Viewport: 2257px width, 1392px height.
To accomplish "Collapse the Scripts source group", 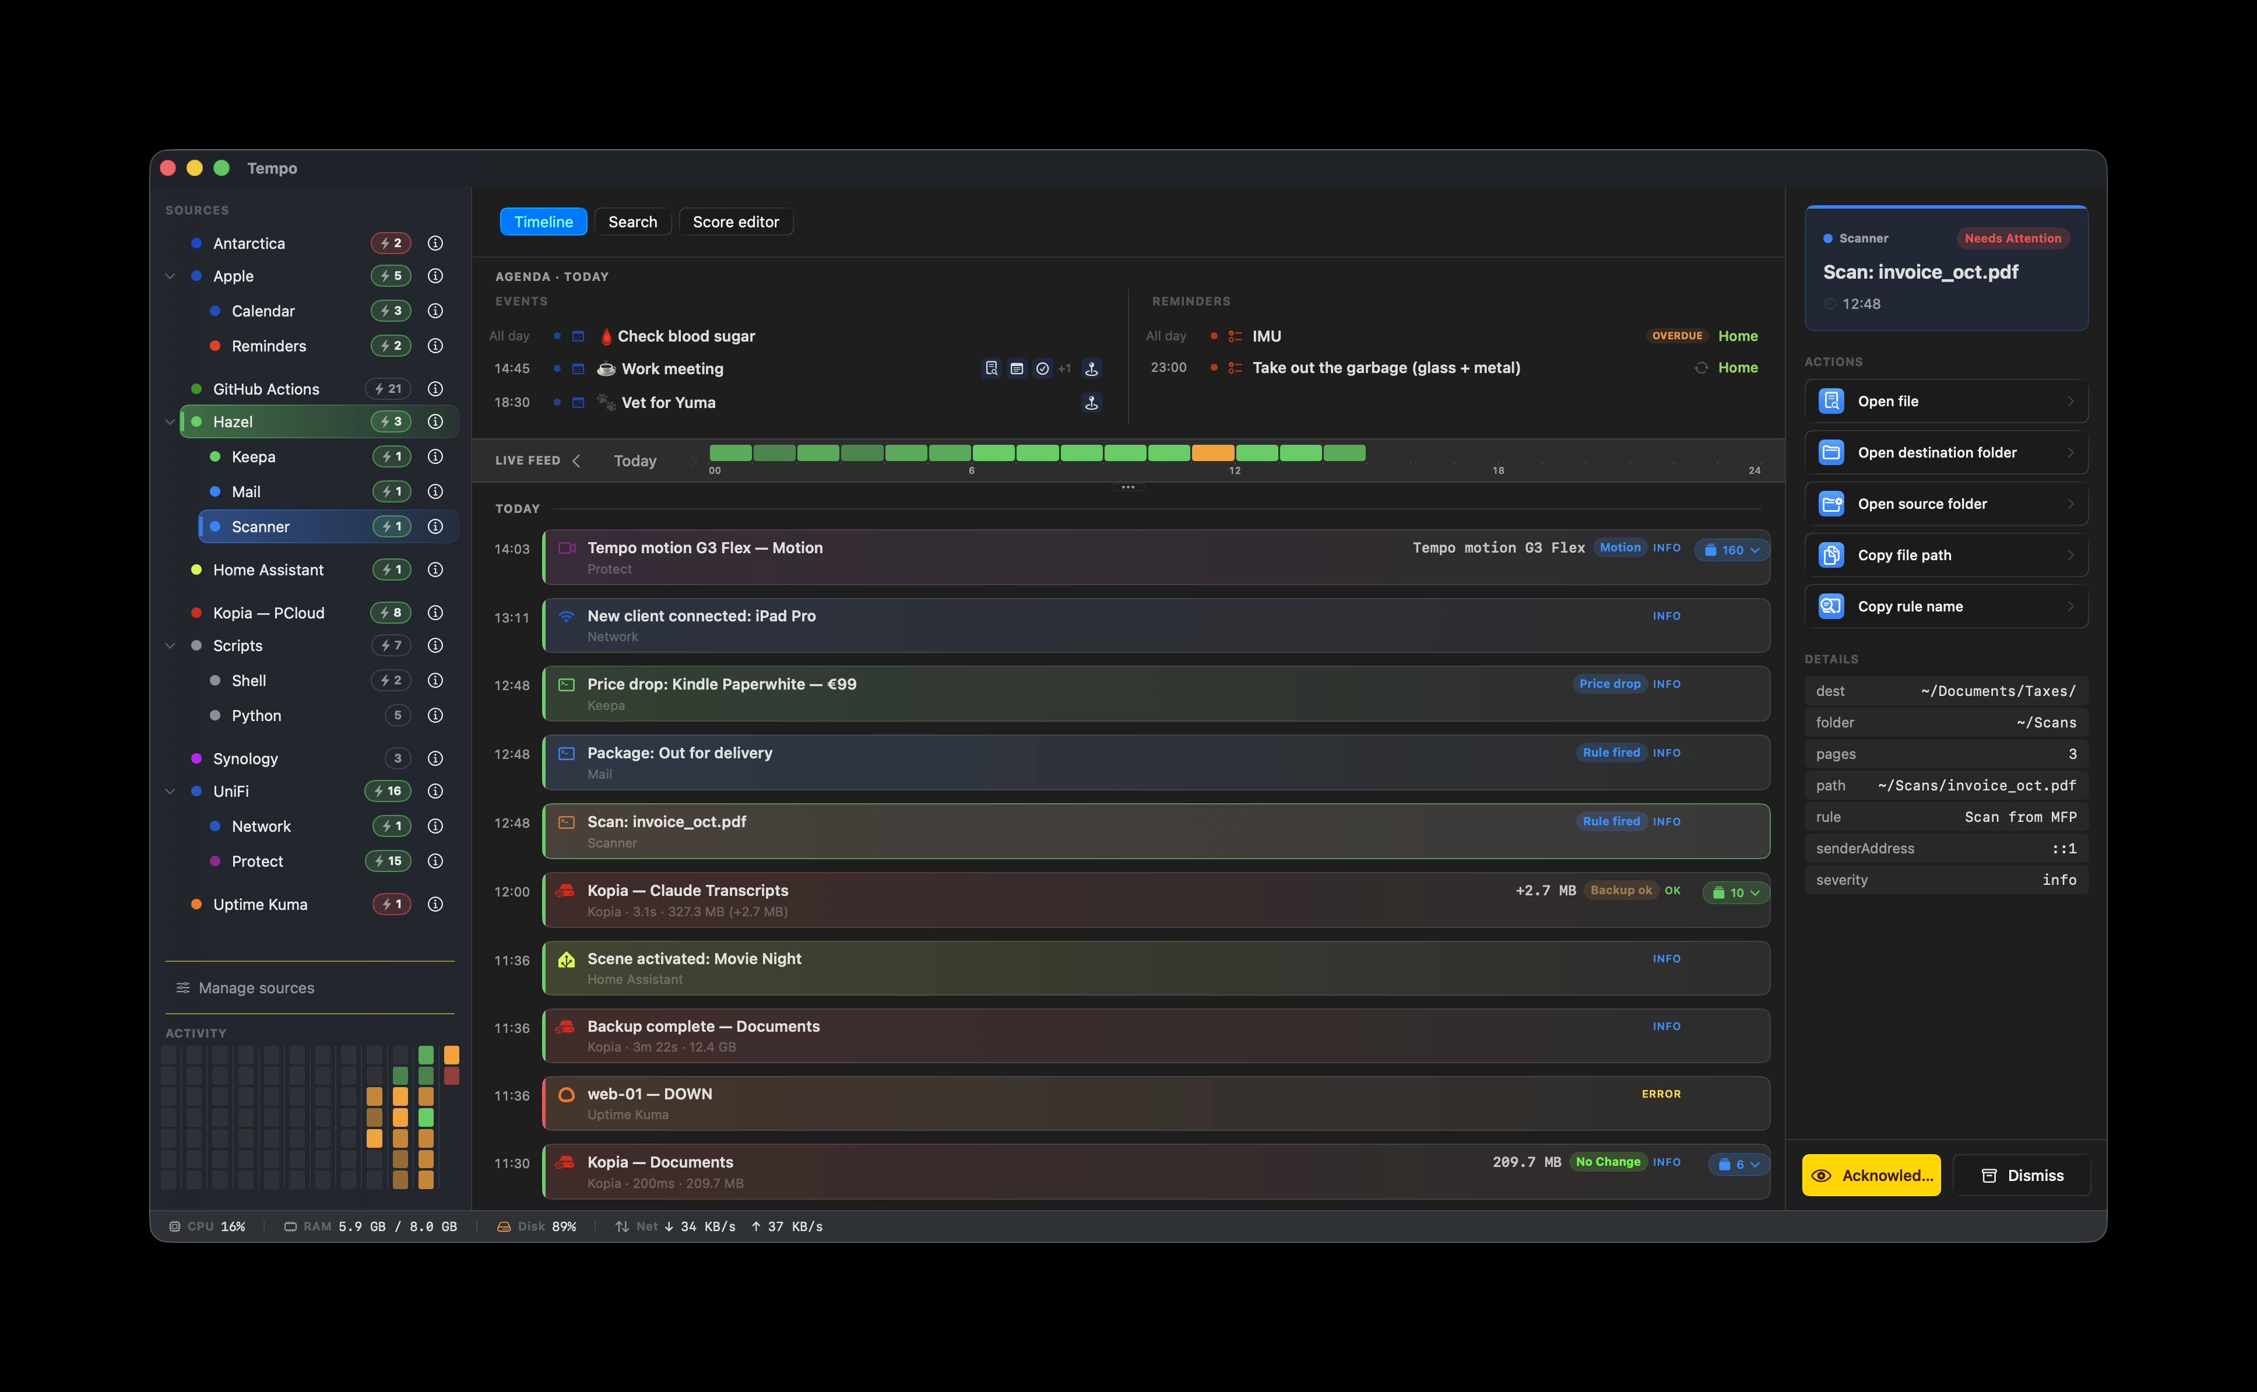I will (x=170, y=645).
